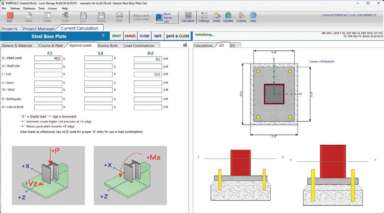Click the Live load M-X field
The height and width of the screenshot is (213, 384).
[x=148, y=74]
